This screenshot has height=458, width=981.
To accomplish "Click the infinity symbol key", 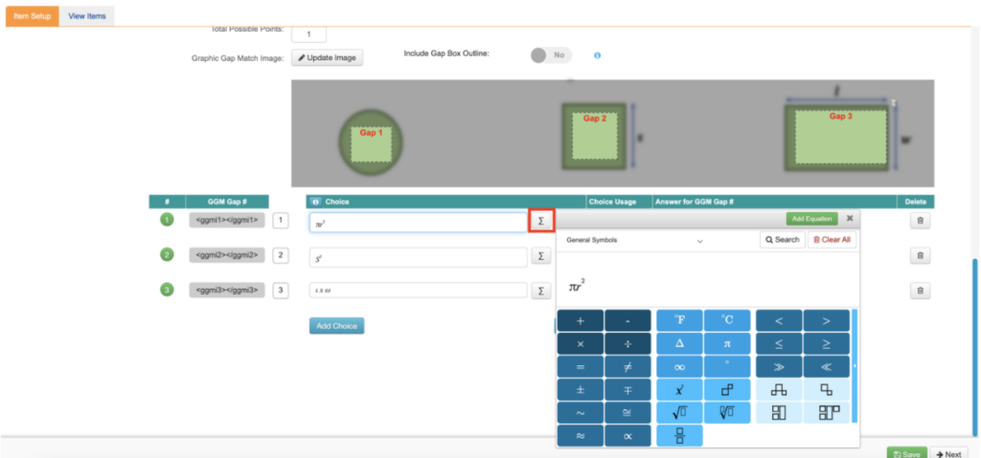I will point(678,366).
